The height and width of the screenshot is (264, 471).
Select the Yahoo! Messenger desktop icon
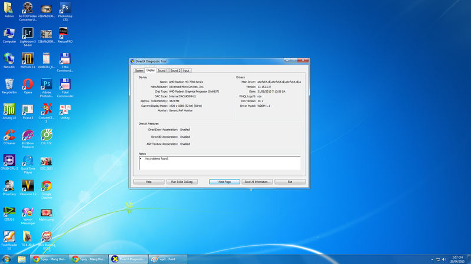[x=28, y=212]
